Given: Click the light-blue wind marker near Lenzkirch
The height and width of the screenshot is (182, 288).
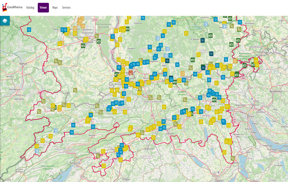Looking at the screenshot, I should [x=206, y=24].
